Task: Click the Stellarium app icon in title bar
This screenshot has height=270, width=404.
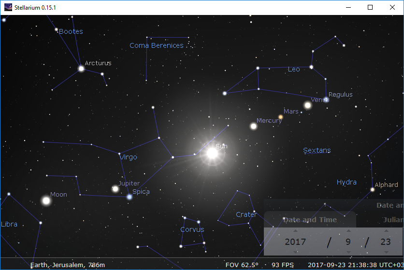Action: point(8,7)
